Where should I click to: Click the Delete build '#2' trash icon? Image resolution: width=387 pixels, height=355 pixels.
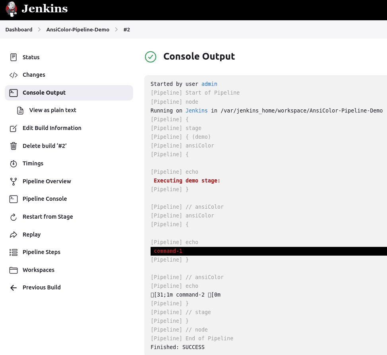coord(13,145)
